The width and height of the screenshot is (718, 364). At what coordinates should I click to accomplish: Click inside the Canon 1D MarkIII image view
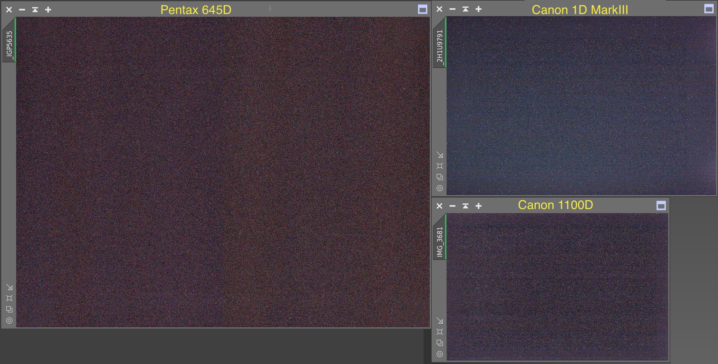581,106
